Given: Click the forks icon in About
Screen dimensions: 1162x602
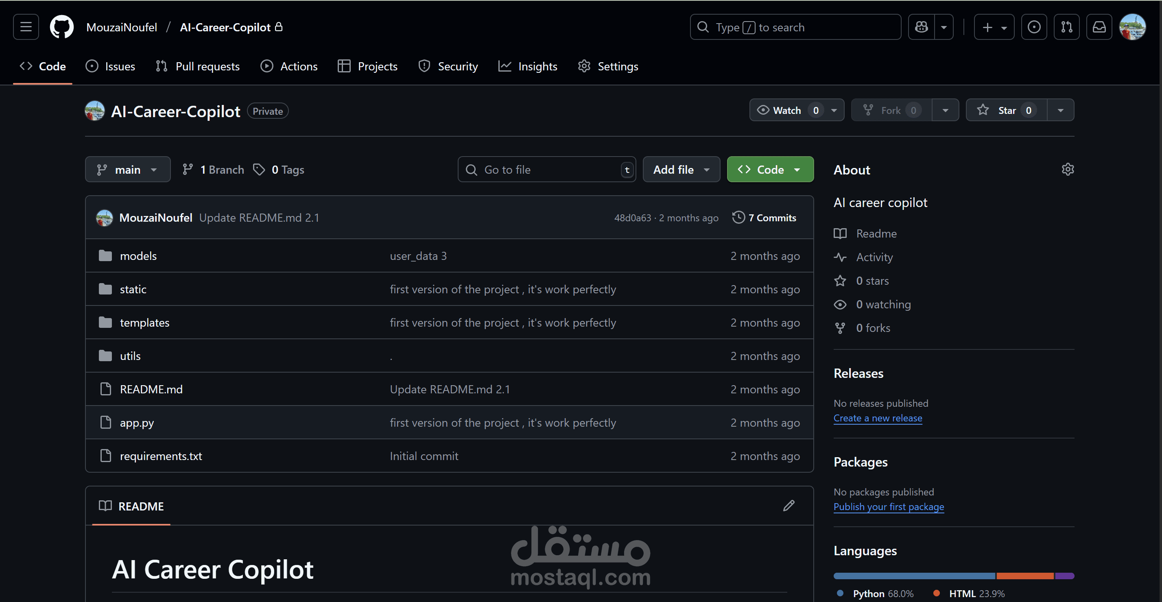Looking at the screenshot, I should point(840,328).
